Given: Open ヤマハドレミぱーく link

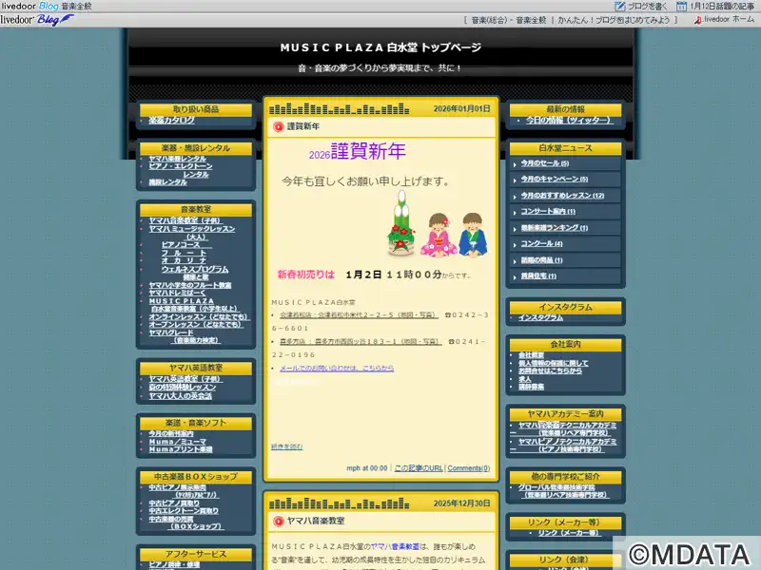Looking at the screenshot, I should 177,293.
